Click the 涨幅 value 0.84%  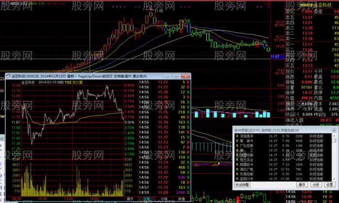[307, 82]
